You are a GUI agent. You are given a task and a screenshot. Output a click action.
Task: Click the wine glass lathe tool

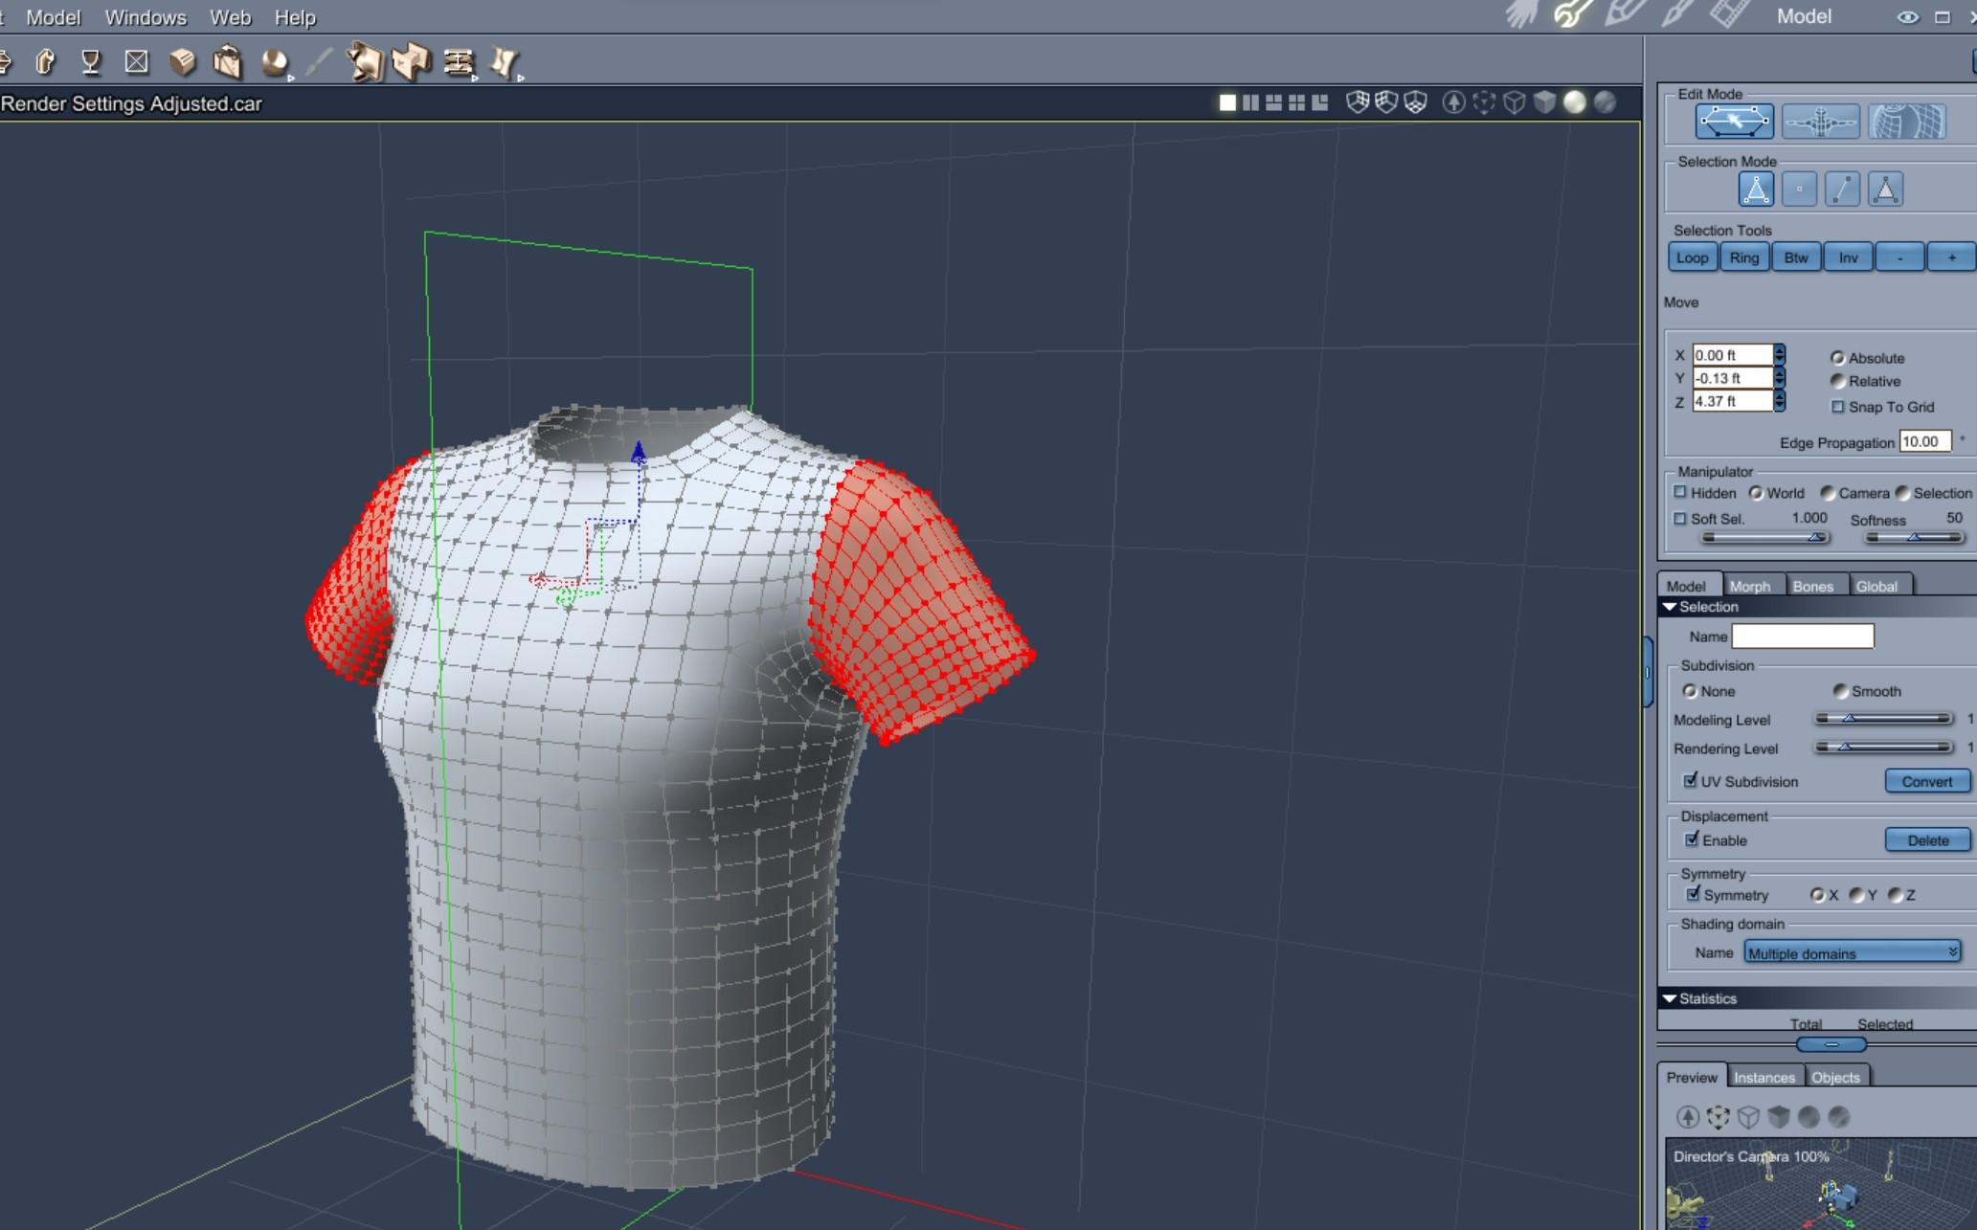91,63
